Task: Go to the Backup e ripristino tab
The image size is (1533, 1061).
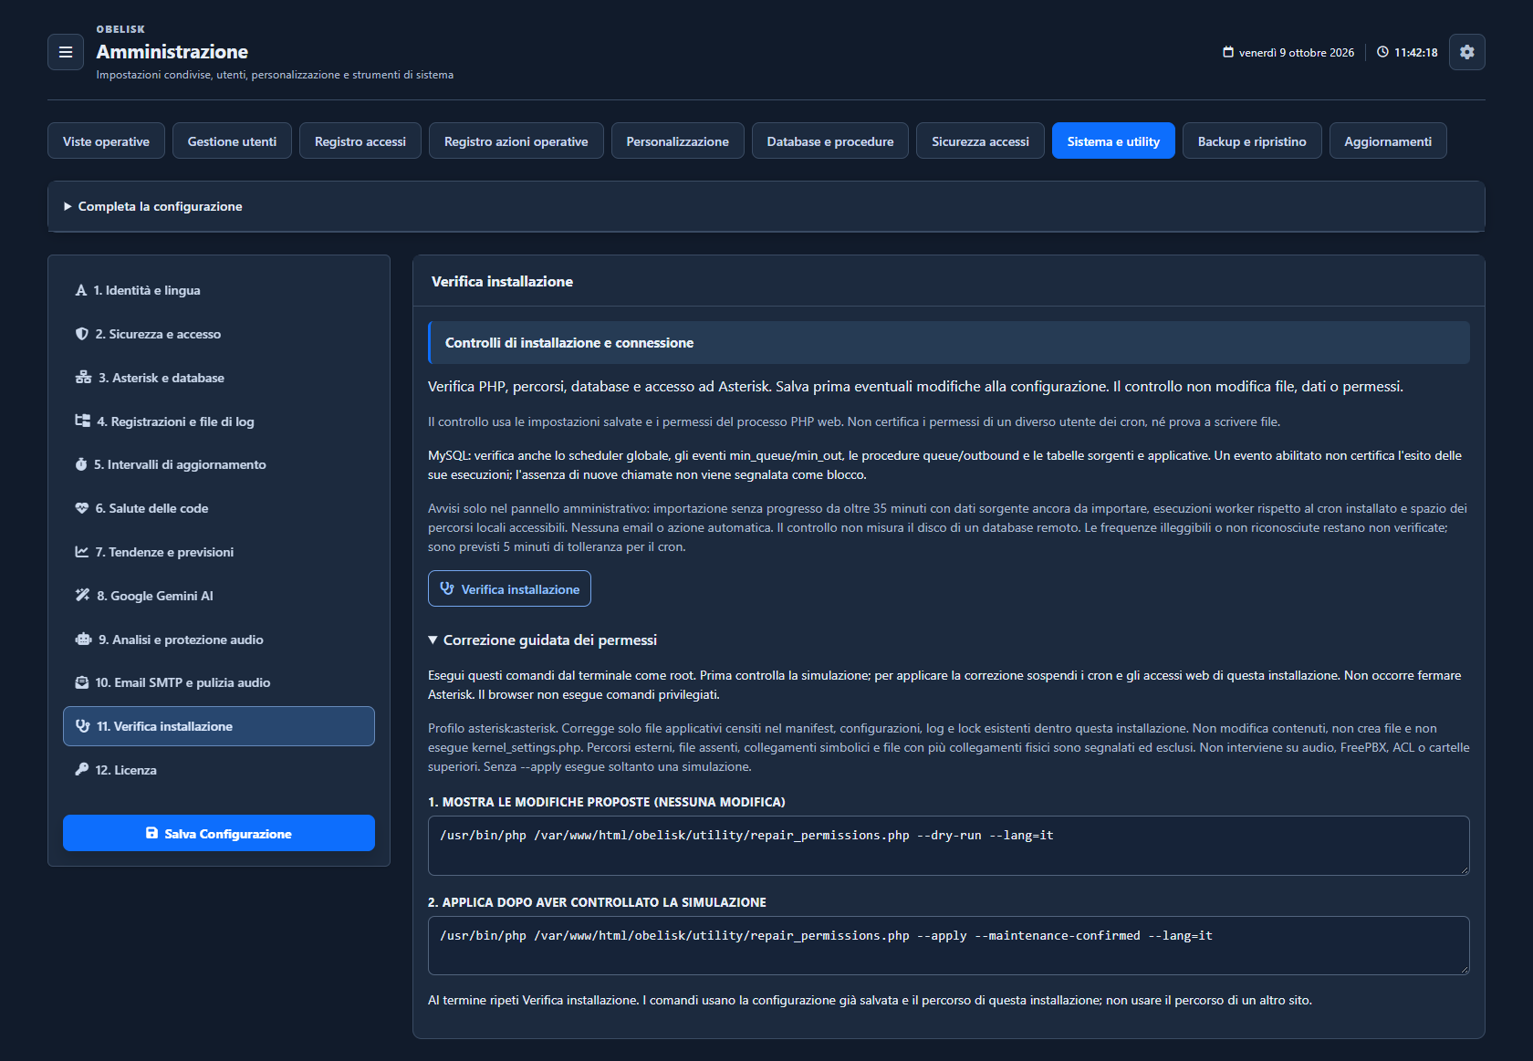Action: pyautogui.click(x=1252, y=141)
